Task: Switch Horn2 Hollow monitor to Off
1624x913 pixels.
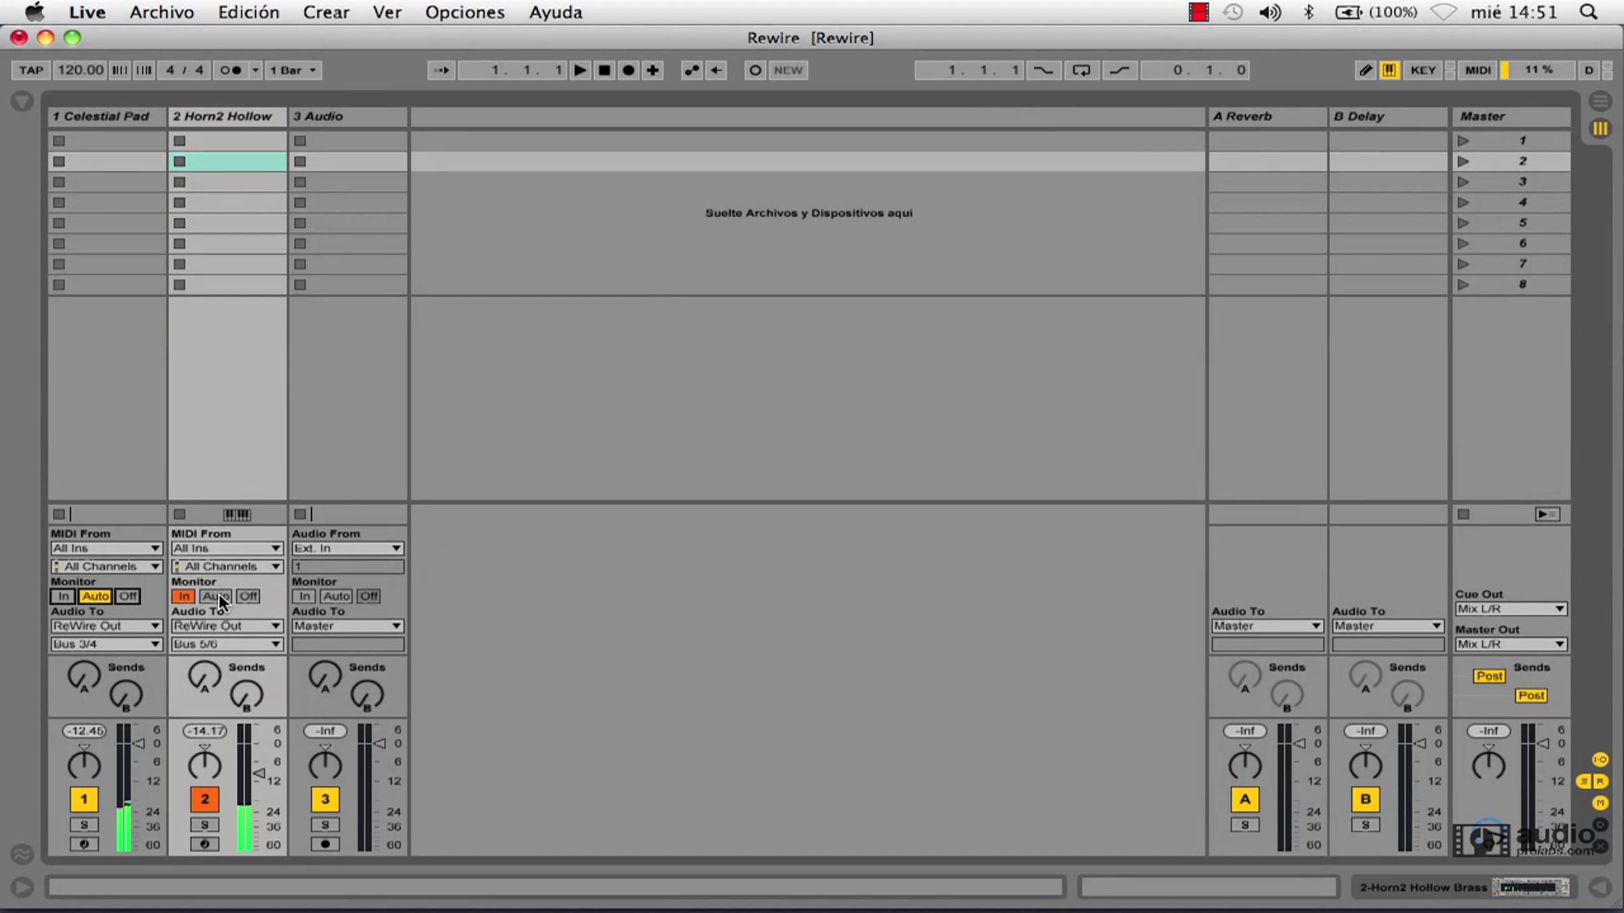Action: click(x=248, y=596)
